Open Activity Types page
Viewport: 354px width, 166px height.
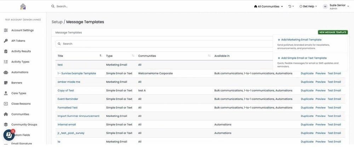[20, 62]
